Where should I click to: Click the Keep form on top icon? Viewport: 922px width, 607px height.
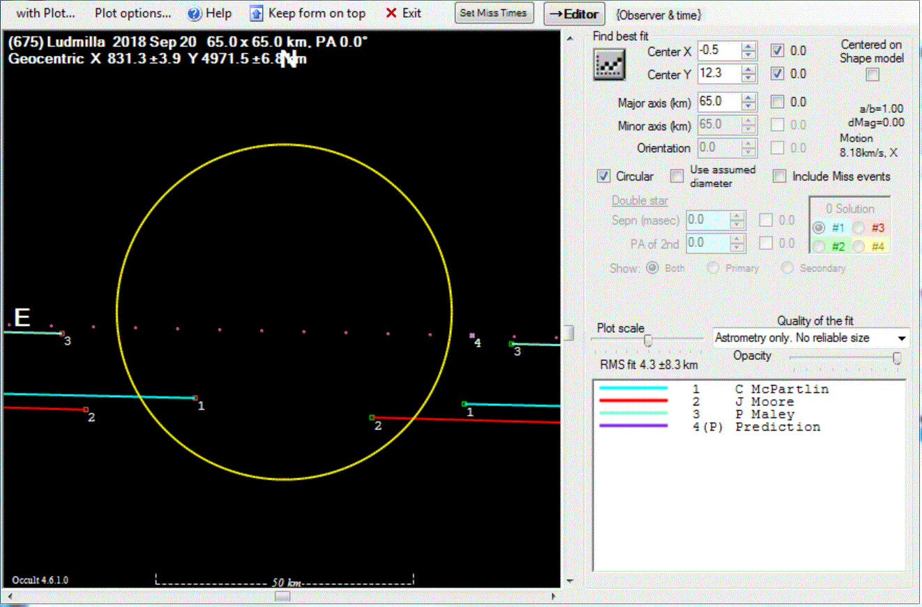coord(257,13)
